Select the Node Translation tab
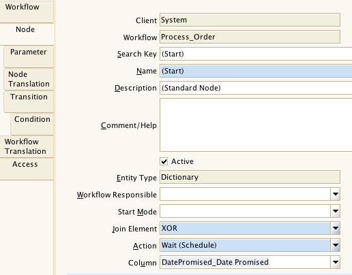The image size is (352, 275). click(29, 79)
